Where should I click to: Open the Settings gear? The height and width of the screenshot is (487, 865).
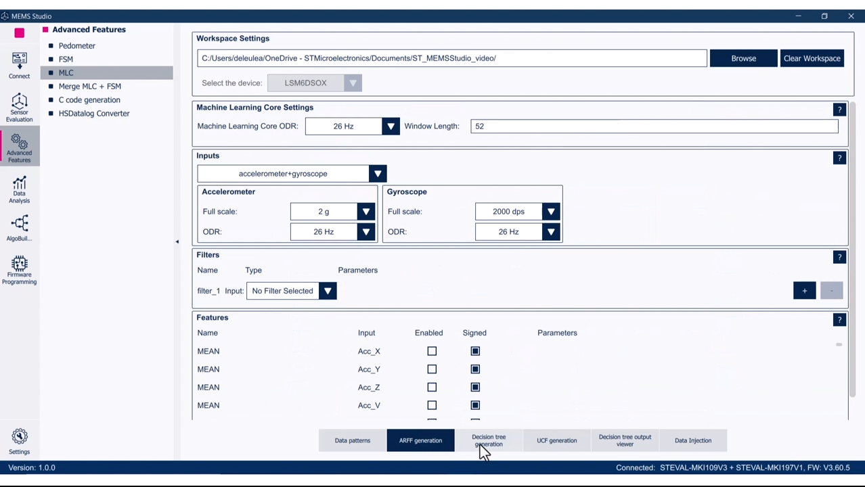point(19,440)
